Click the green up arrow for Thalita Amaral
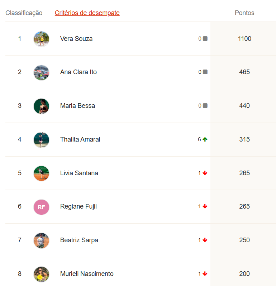276x286 pixels. (x=205, y=139)
